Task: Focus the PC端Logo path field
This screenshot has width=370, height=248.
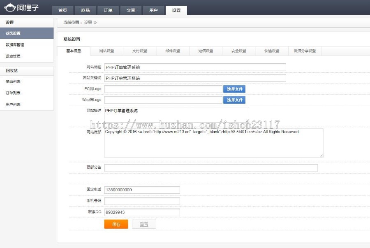Action: coord(163,89)
